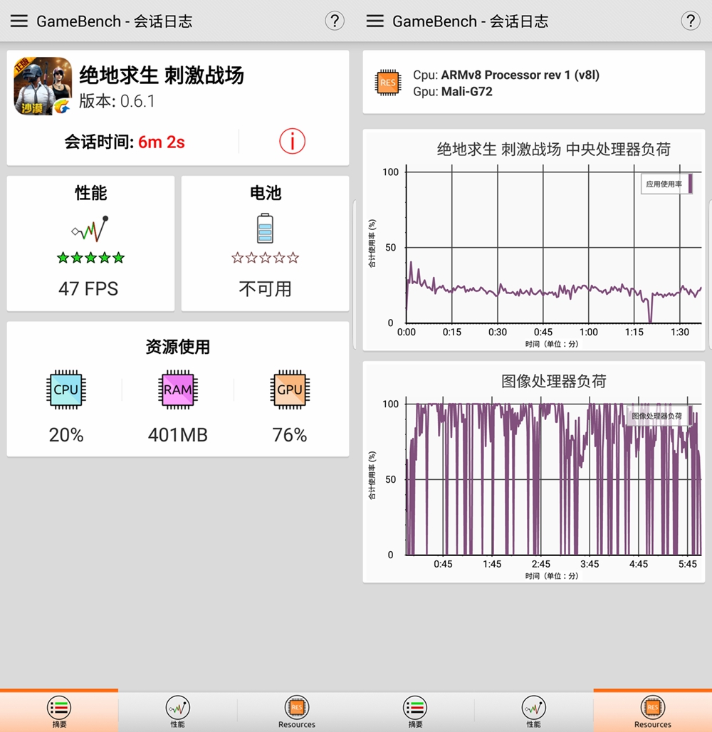Tap the orange RES processor icon beside ARMv8 info

point(388,81)
